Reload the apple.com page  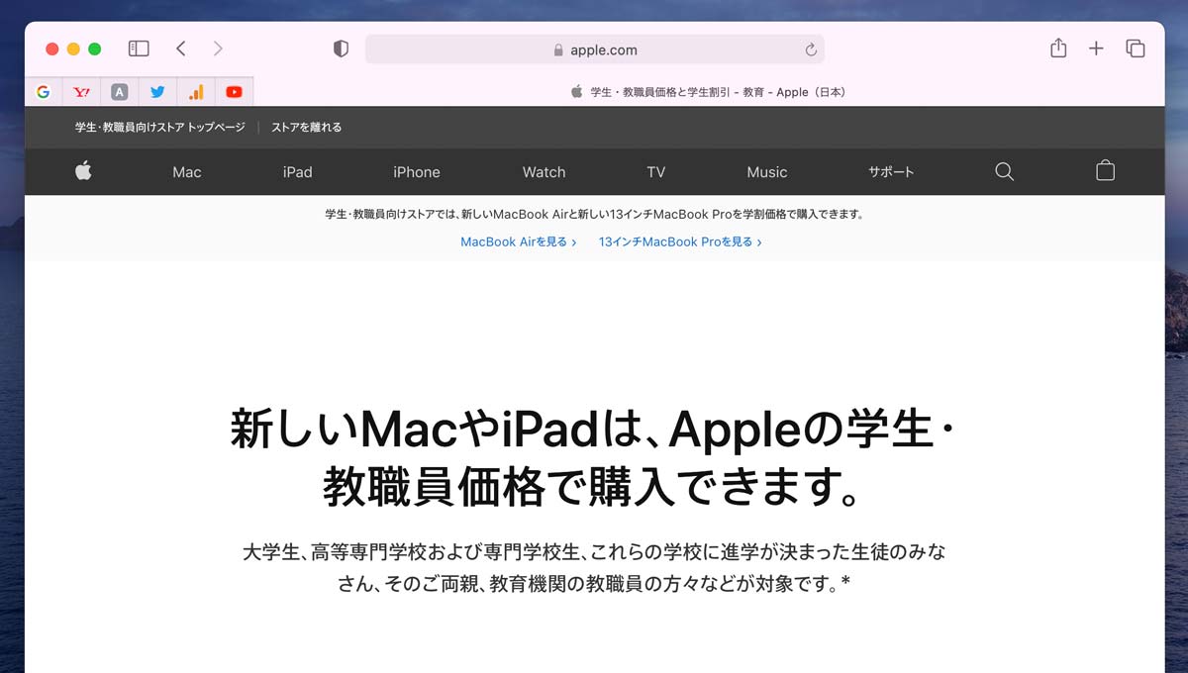pyautogui.click(x=811, y=49)
